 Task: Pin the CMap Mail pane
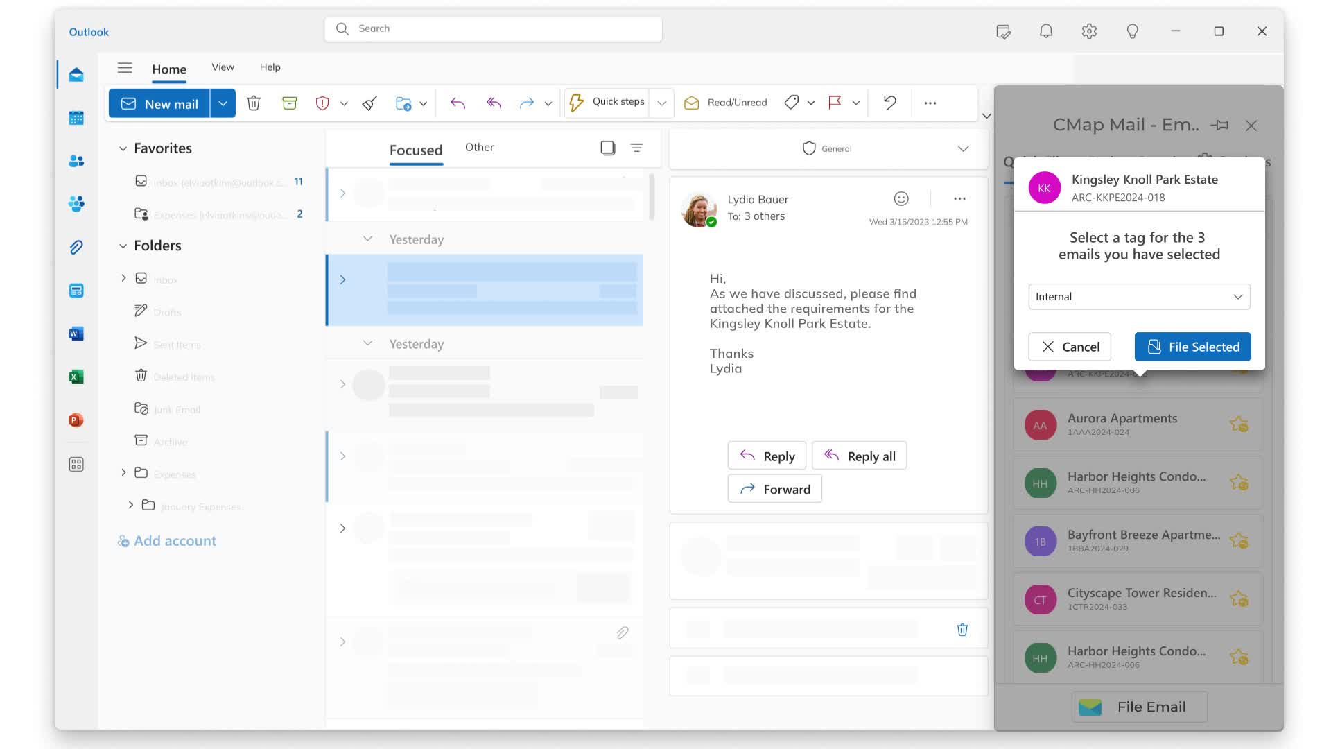click(1219, 126)
